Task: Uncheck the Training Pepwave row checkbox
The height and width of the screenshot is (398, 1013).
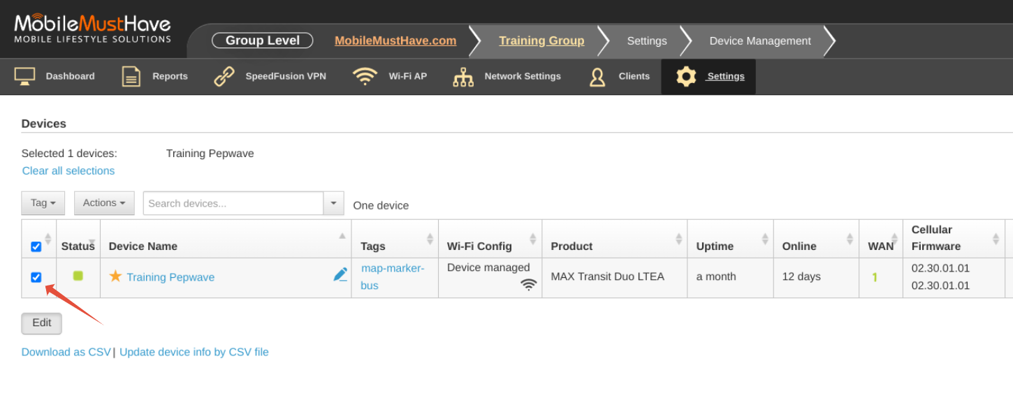Action: pos(36,277)
